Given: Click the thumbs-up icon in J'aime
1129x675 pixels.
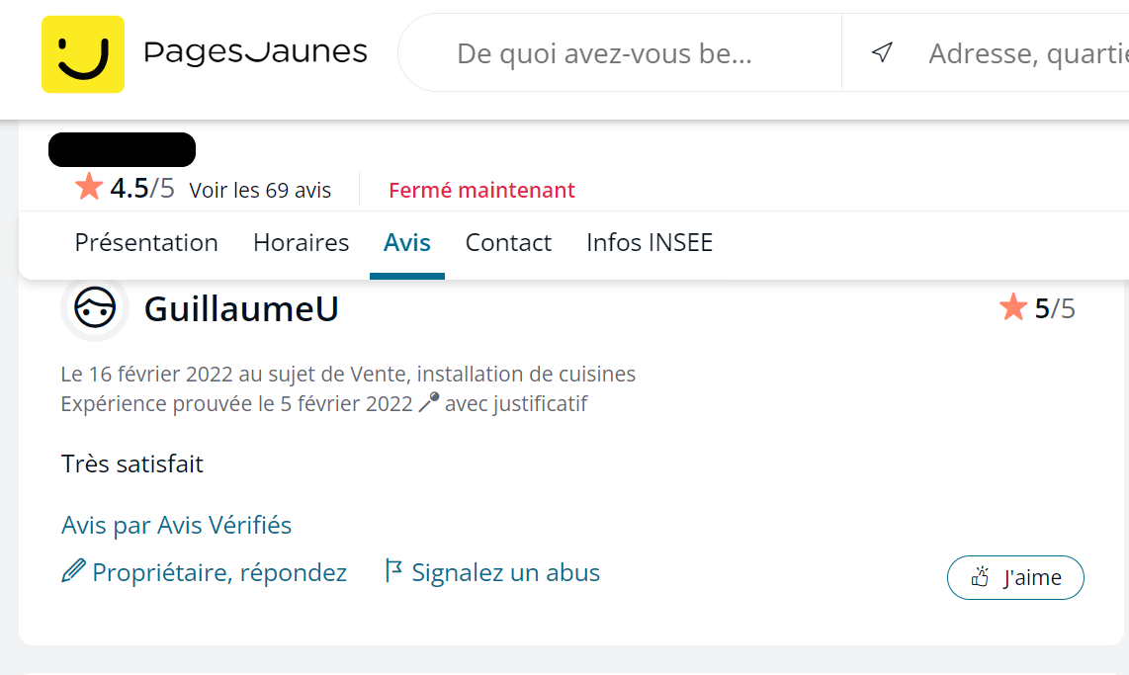Looking at the screenshot, I should pos(981,578).
